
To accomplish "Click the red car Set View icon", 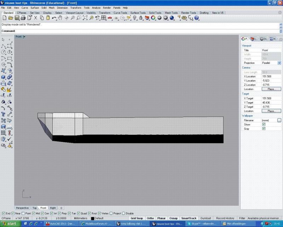I will coord(110,18).
